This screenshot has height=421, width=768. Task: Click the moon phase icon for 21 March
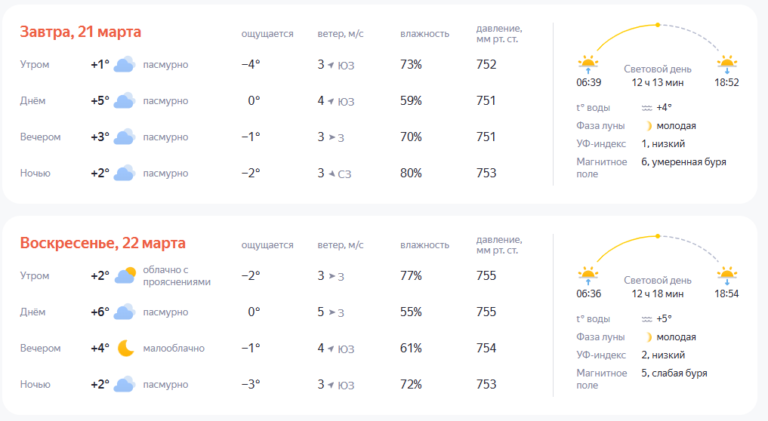(648, 126)
